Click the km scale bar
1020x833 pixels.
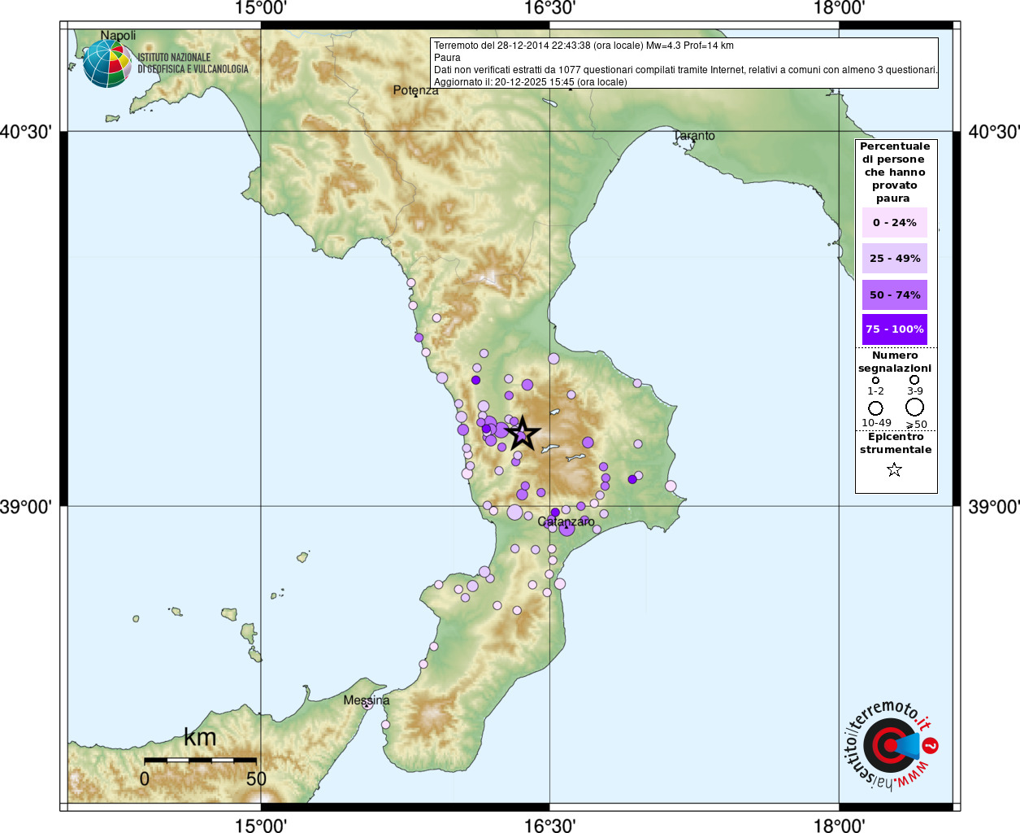[200, 760]
